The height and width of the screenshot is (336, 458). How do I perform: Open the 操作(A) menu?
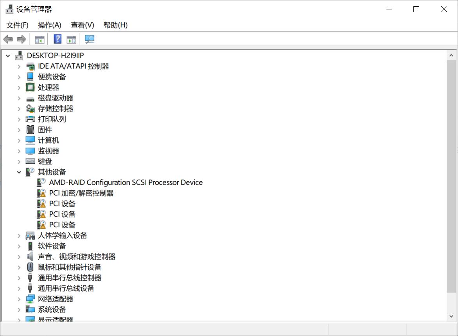(x=50, y=25)
